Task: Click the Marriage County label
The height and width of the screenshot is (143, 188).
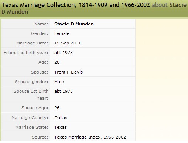Action: click(x=30, y=118)
